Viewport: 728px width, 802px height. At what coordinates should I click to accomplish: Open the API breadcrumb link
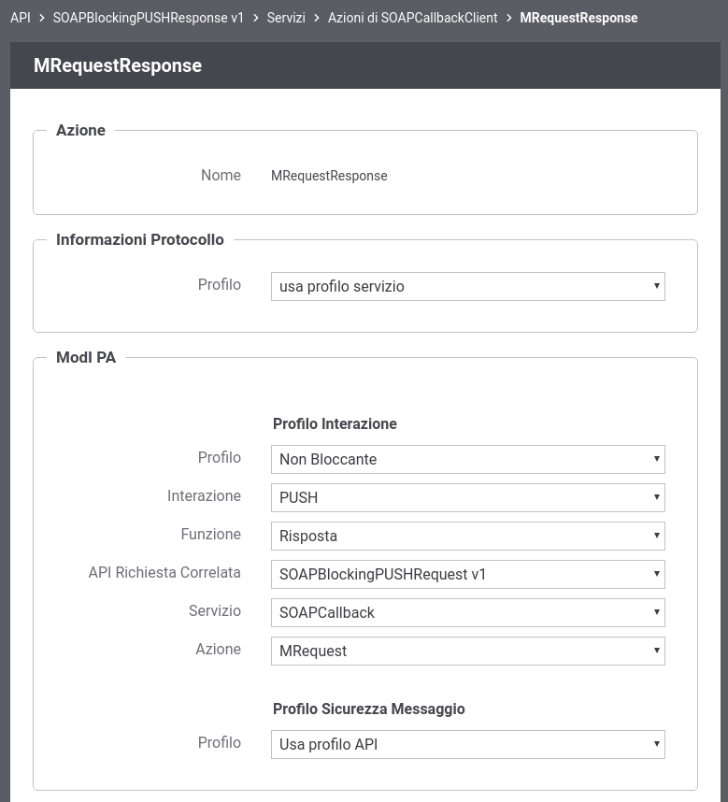(21, 18)
